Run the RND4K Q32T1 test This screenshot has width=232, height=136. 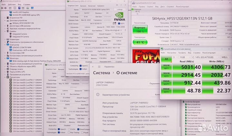[x=166, y=83]
